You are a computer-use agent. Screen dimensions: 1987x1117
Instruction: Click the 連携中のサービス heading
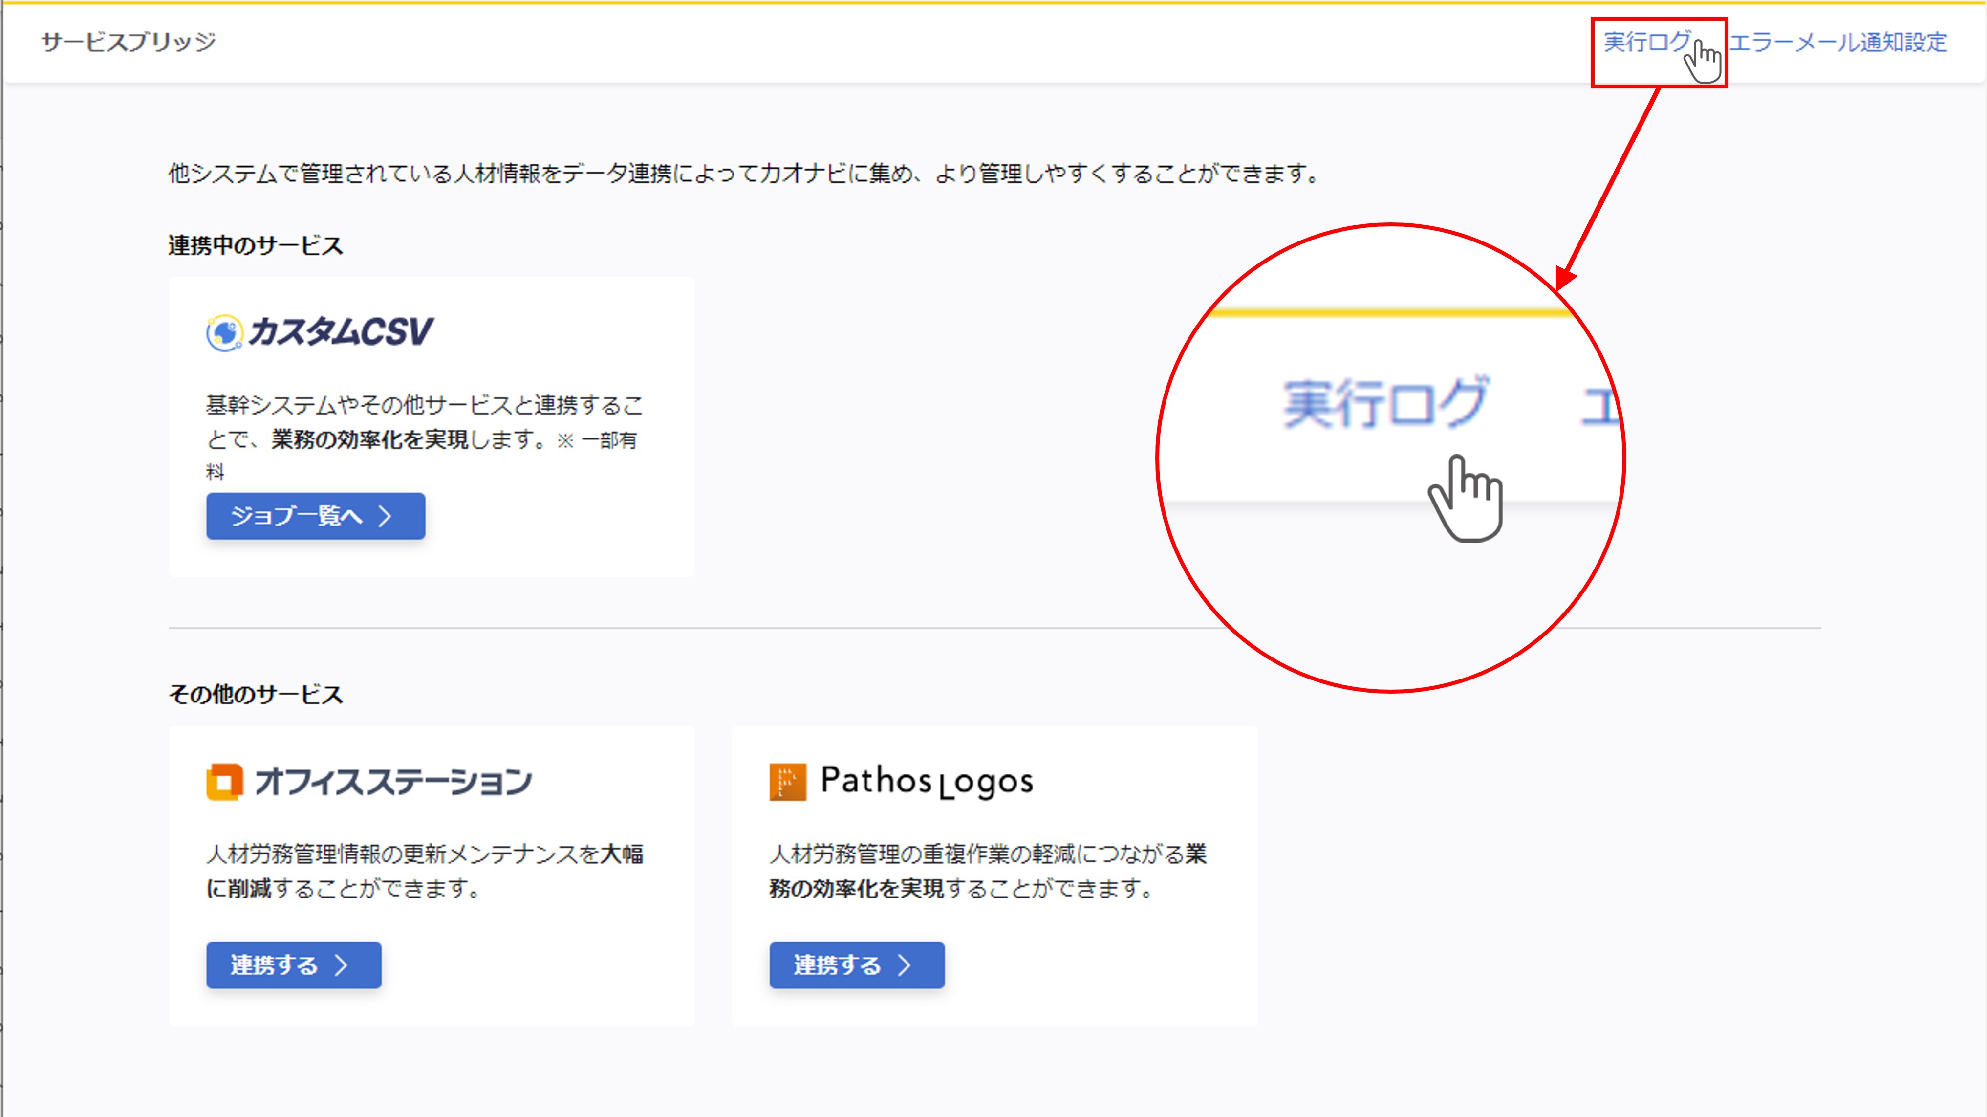pyautogui.click(x=255, y=245)
